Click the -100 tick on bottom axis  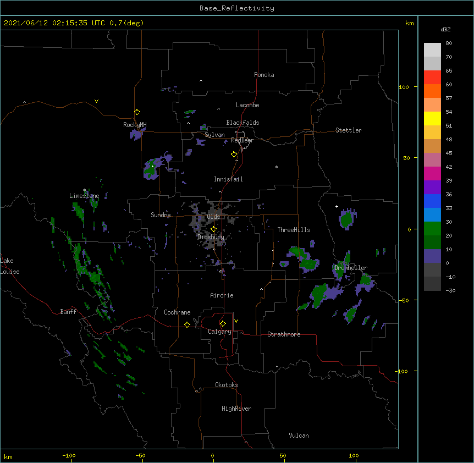click(x=69, y=455)
